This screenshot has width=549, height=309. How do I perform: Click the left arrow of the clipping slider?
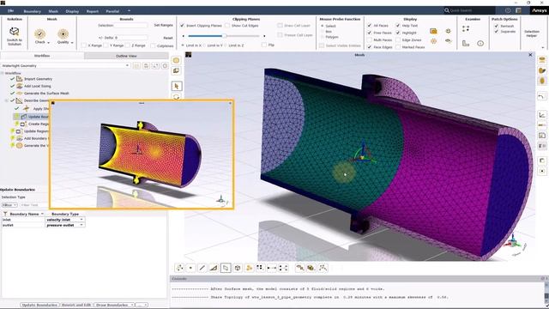point(183,36)
